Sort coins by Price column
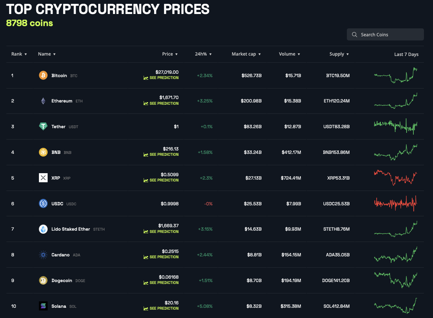 [170, 54]
